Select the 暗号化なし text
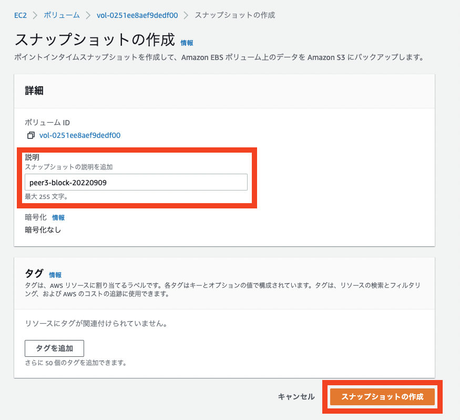This screenshot has width=460, height=420. [x=43, y=230]
